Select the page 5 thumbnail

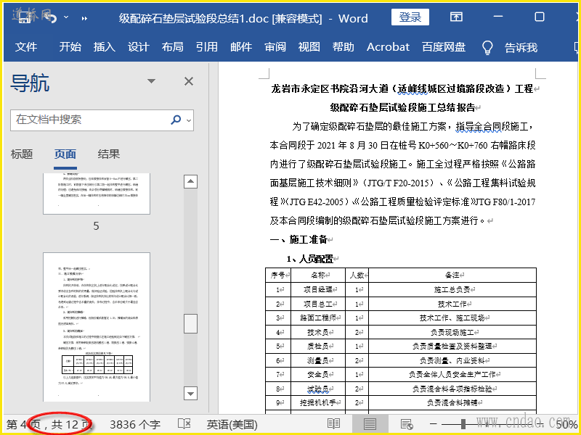tap(97, 194)
